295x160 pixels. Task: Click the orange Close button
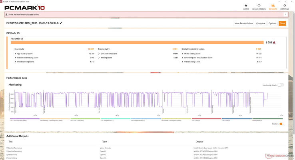[x=282, y=23]
